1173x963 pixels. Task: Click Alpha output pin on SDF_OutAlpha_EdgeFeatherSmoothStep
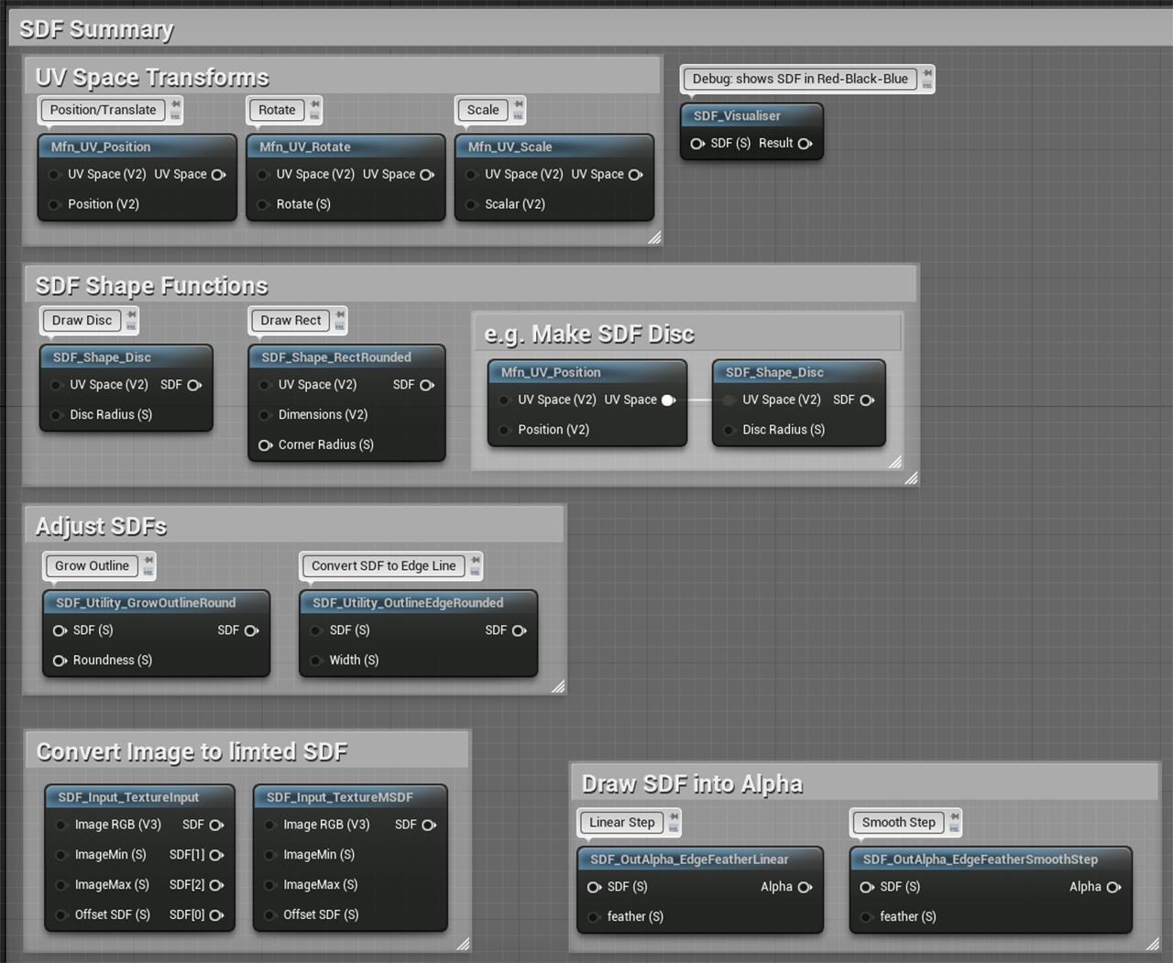click(1113, 887)
